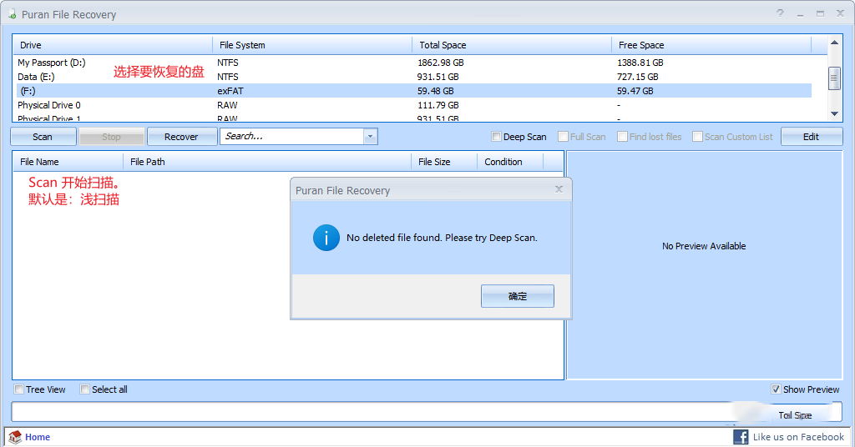Enable Tree View checkbox
Viewport: 855px width, 447px height.
click(x=19, y=389)
